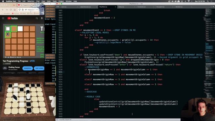Click line number 931 in the gutter
The height and width of the screenshot is (121, 215).
(60, 72)
